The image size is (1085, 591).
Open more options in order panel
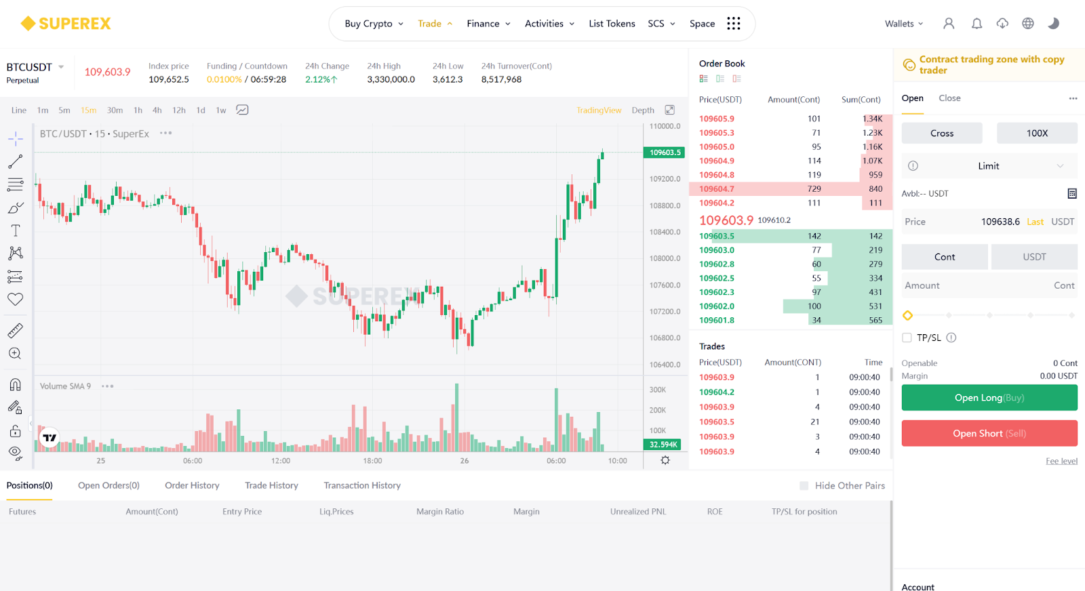pyautogui.click(x=1073, y=98)
